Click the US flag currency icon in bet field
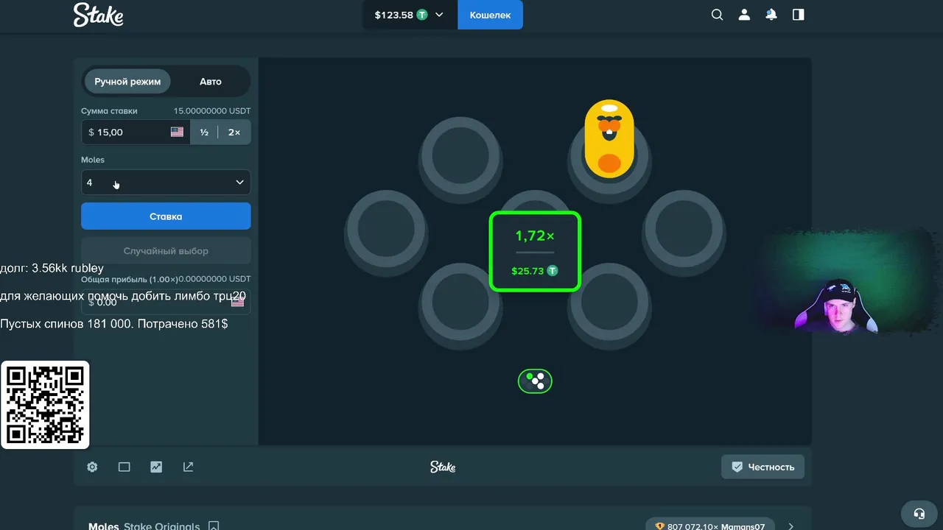 [177, 132]
